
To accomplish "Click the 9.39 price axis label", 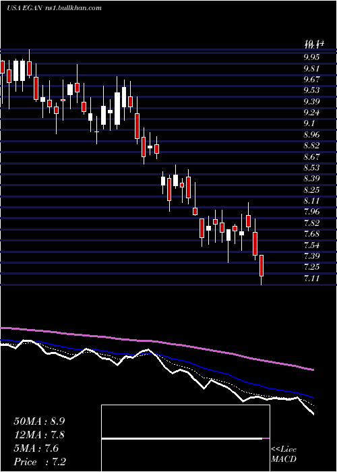I will [311, 101].
